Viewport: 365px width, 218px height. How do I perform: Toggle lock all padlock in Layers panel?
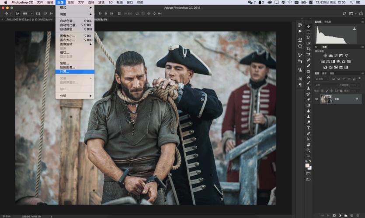pos(341,91)
